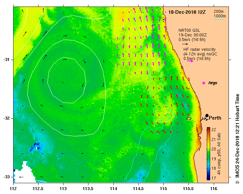The width and height of the screenshot is (243, 194).
Task: Click the Argo legend label
Action: pos(213,83)
